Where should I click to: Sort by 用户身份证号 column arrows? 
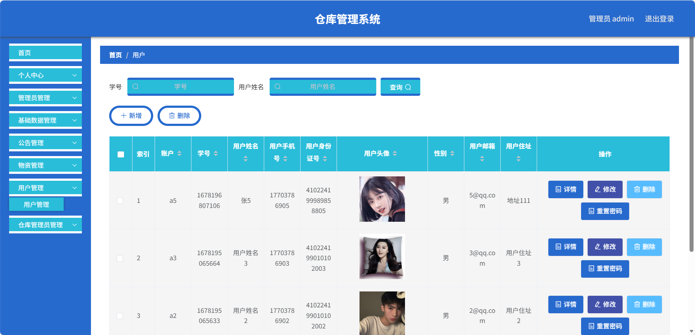pos(325,159)
